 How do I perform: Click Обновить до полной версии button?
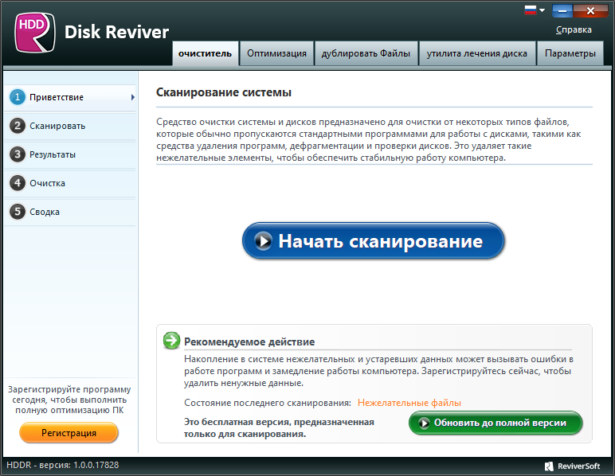(496, 423)
